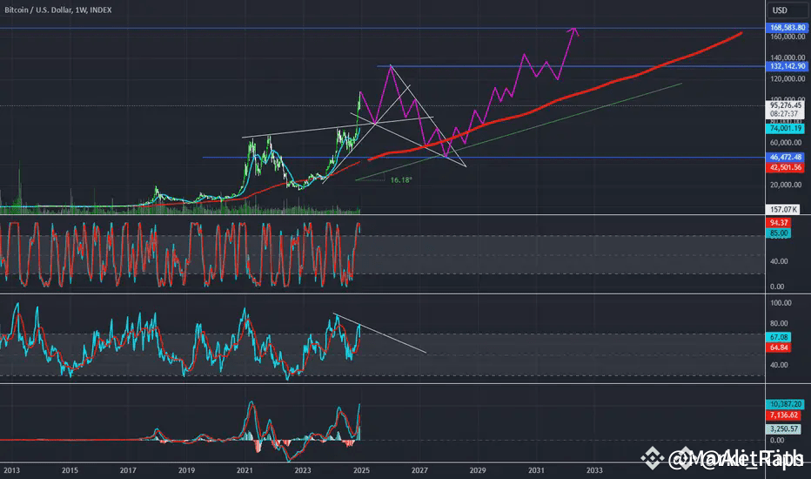Screen dimensions: 811x479
Task: Select the 7,136.62 MACD signal value label
Action: (785, 415)
